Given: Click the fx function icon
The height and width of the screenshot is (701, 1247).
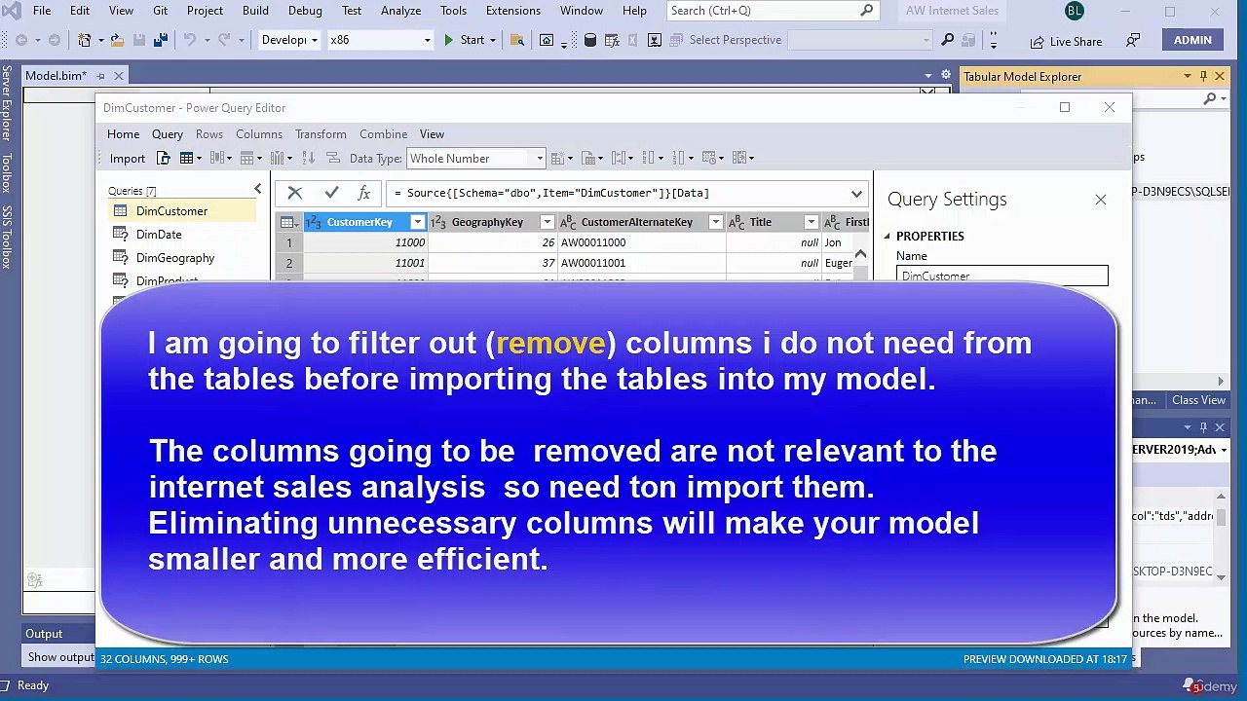Looking at the screenshot, I should (363, 193).
